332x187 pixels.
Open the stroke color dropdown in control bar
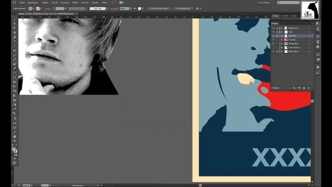41,9
